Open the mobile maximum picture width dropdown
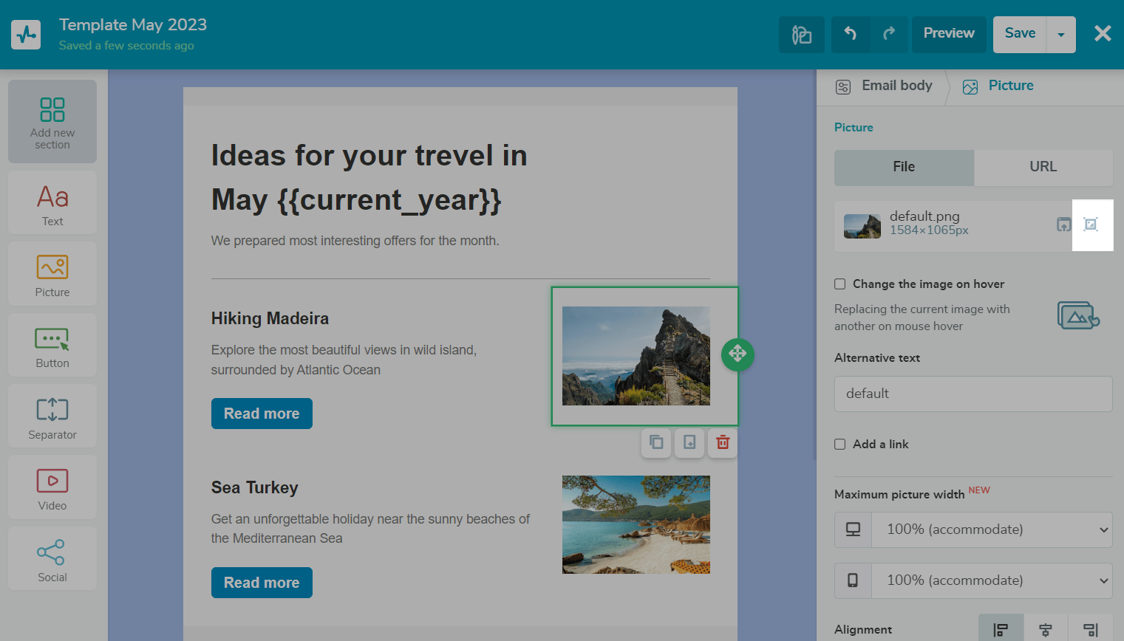1124x641 pixels. tap(992, 580)
